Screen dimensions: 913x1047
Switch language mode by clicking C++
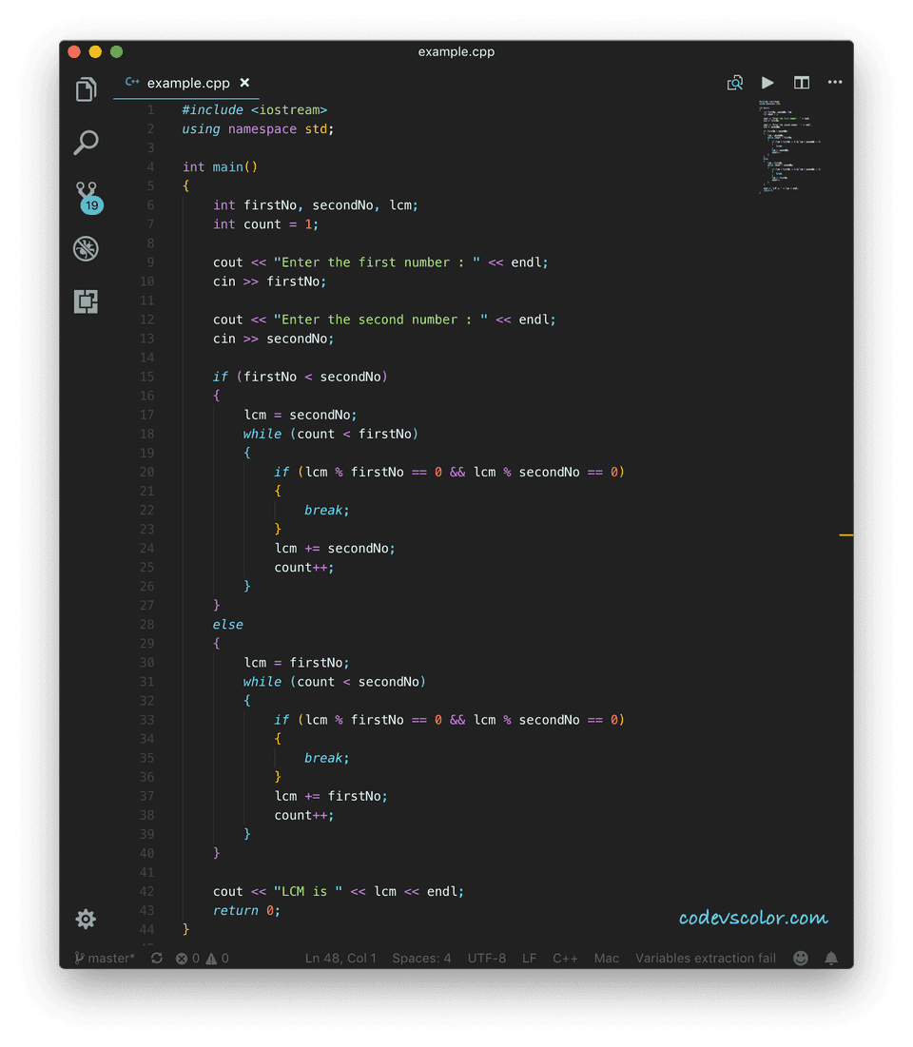565,958
